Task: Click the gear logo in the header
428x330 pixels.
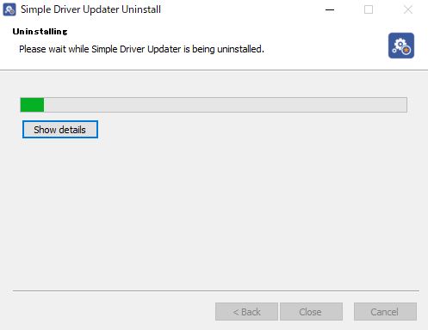Action: tap(401, 46)
